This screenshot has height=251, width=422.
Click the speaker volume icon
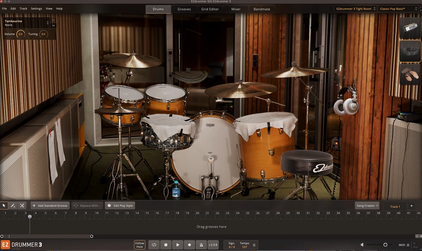(x=362, y=245)
